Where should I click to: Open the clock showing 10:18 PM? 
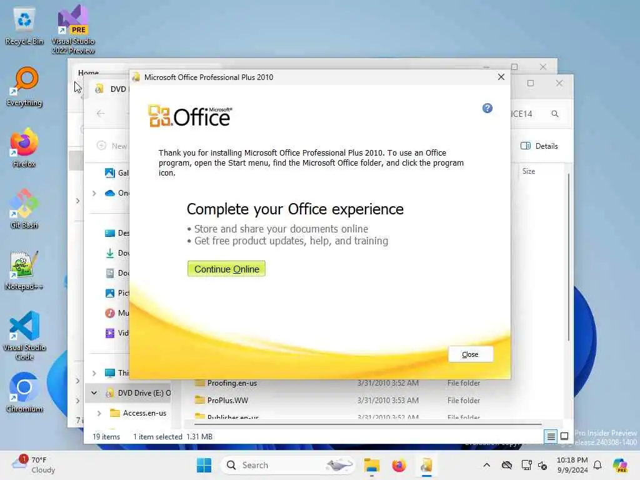coord(572,465)
